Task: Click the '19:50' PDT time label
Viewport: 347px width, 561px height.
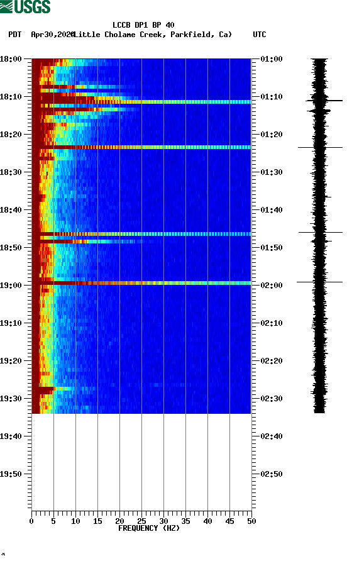Action: coord(11,474)
